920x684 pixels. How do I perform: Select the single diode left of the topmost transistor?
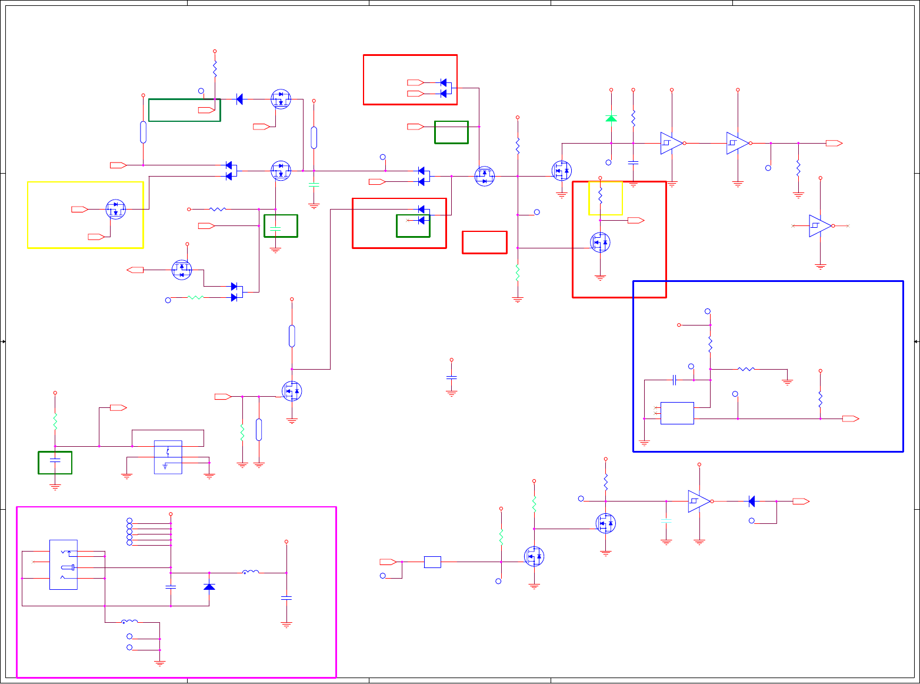coord(239,99)
